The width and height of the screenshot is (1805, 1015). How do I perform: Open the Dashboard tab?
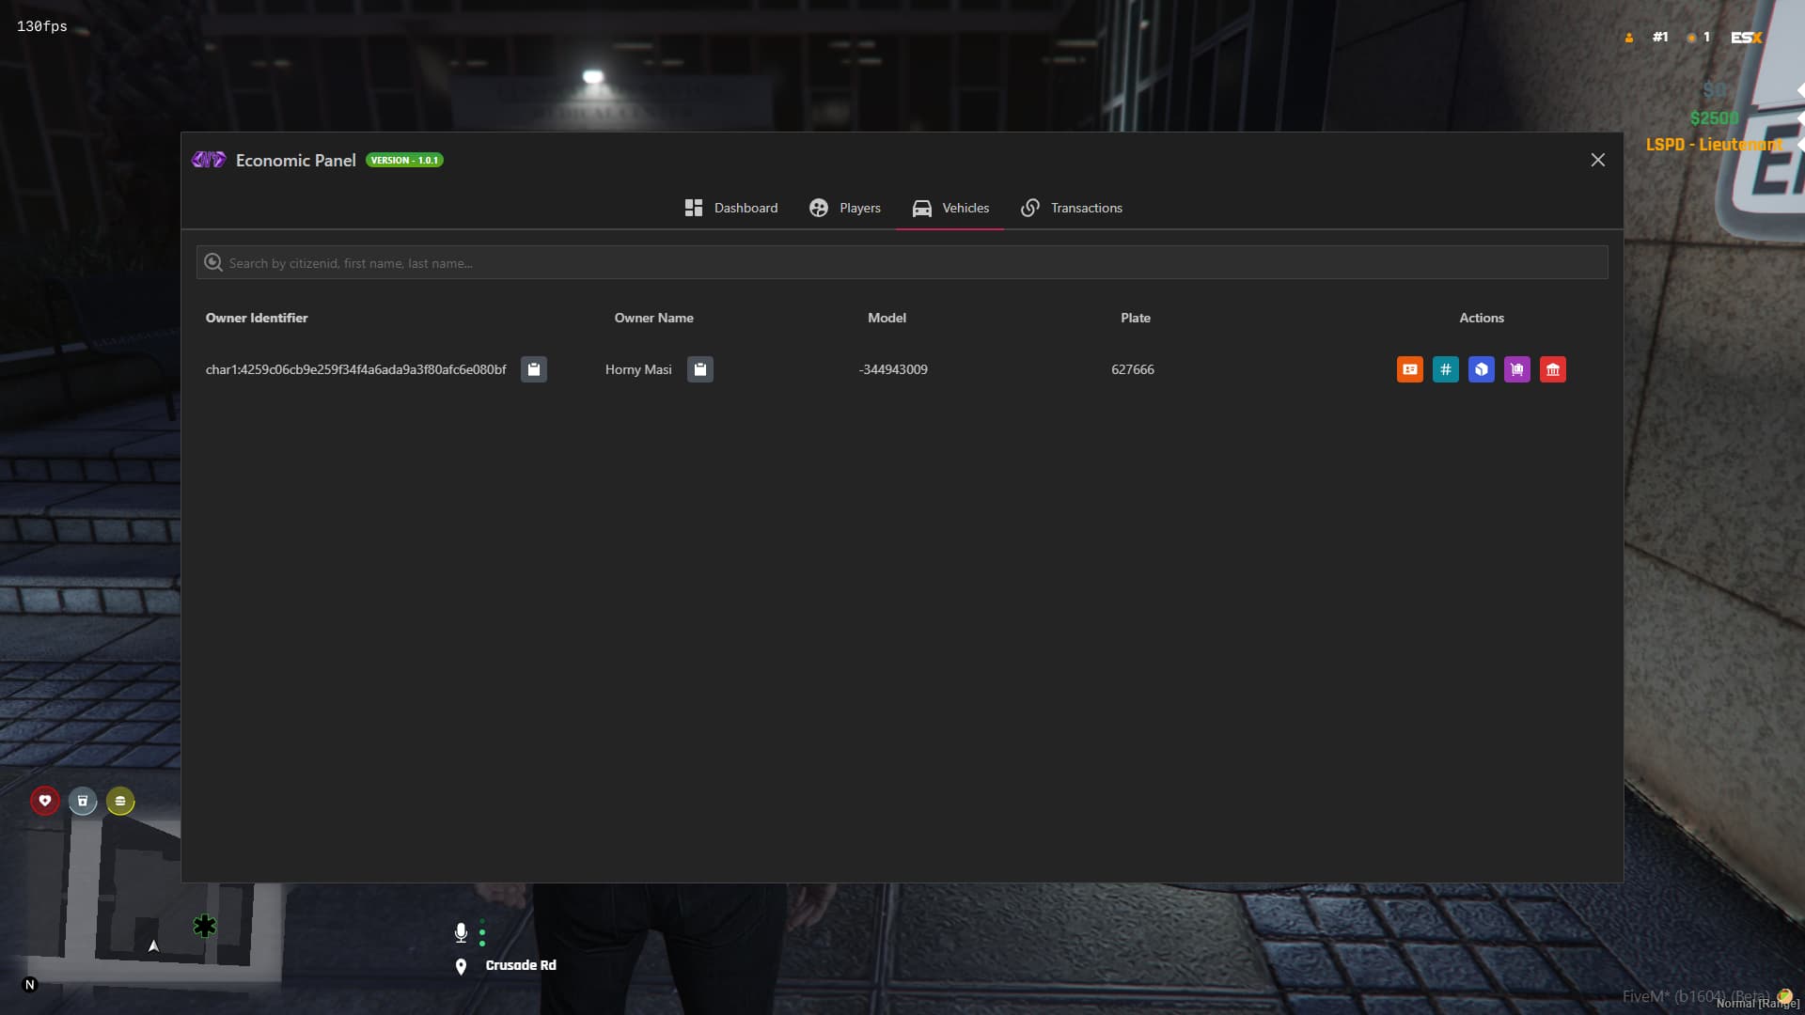(x=731, y=208)
